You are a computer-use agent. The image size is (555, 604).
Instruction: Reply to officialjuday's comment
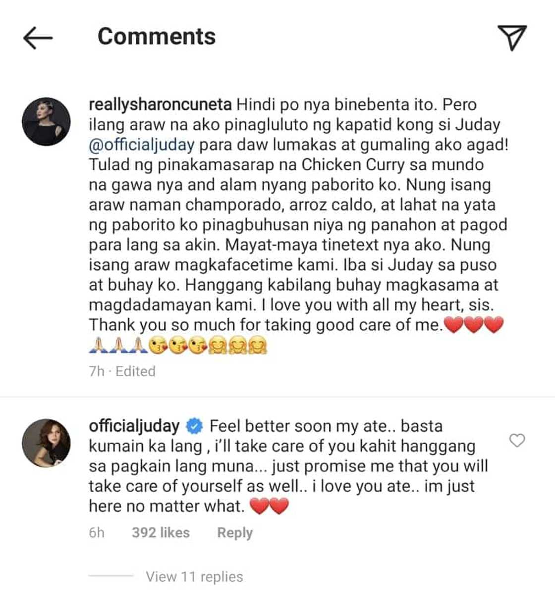coord(235,533)
